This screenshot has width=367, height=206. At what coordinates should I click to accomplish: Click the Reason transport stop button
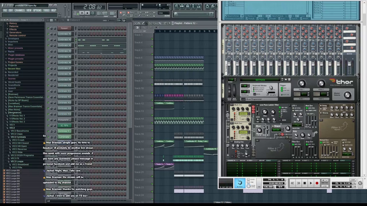coord(304,183)
